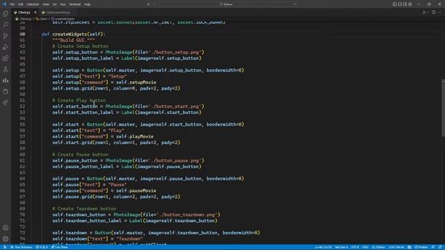This screenshot has width=445, height=250.
Task: Open errors and warnings count in status bar
Action: pos(42,247)
